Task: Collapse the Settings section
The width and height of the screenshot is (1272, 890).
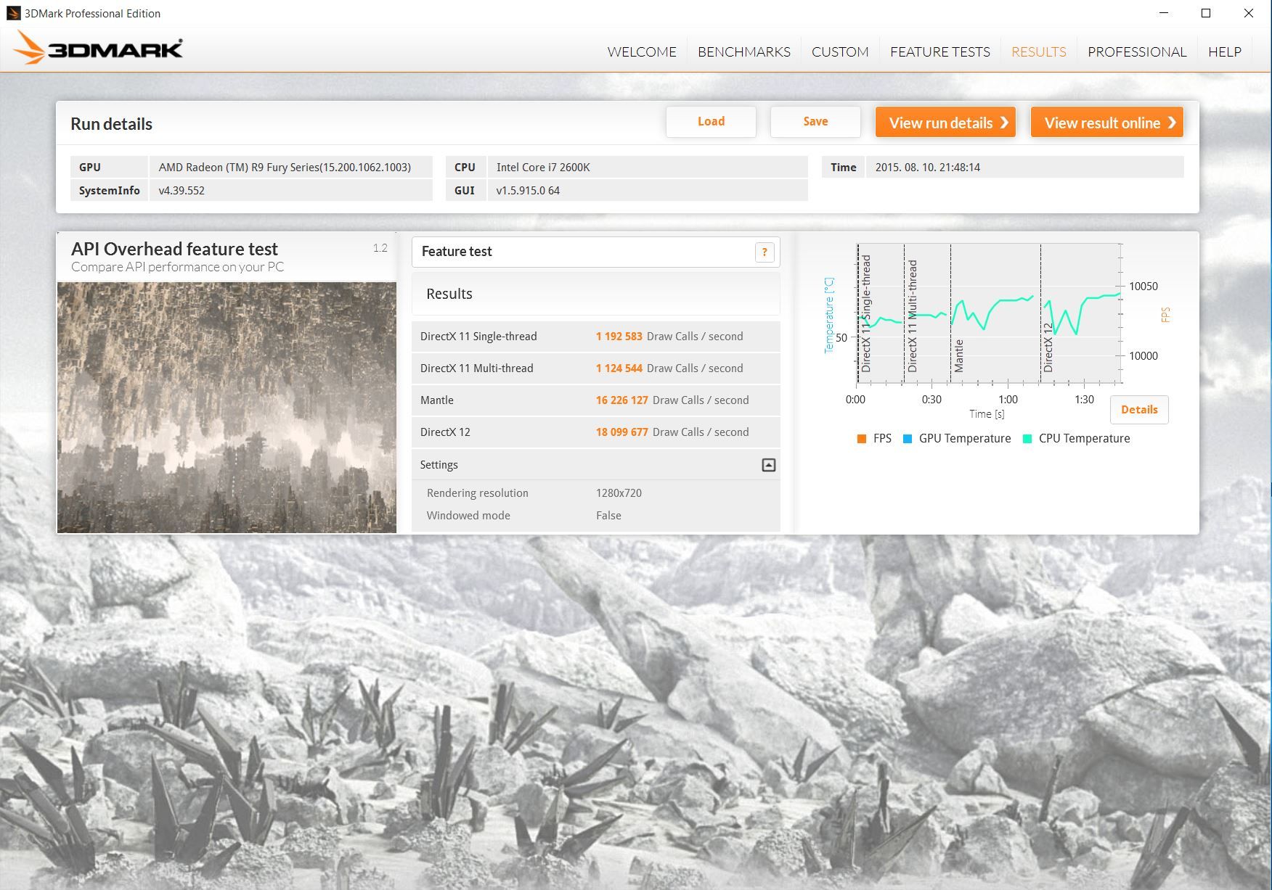Action: [x=769, y=465]
